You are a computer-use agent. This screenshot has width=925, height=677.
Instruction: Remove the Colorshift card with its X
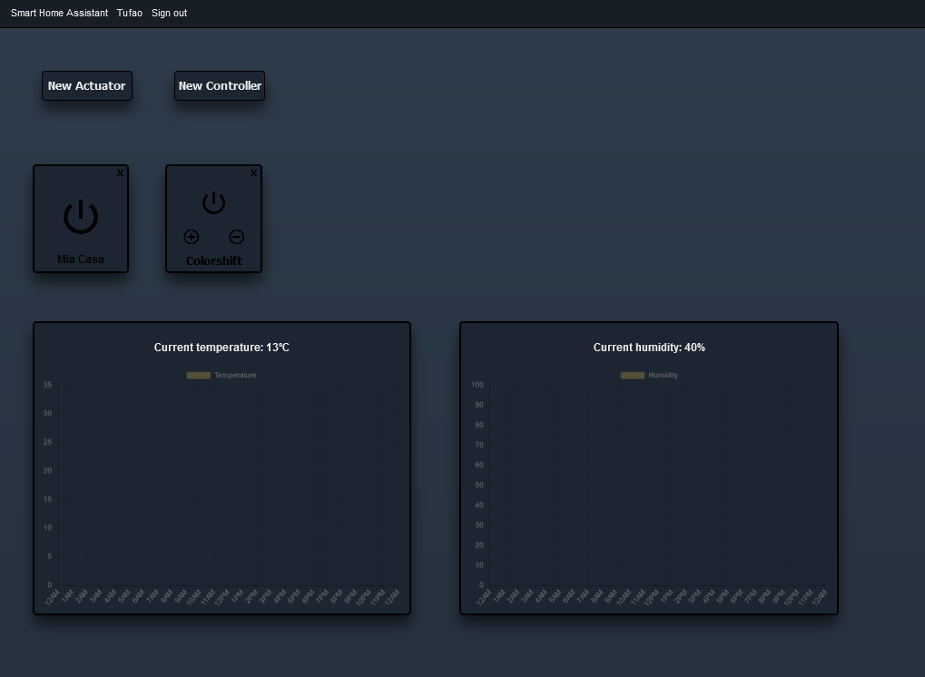(253, 173)
